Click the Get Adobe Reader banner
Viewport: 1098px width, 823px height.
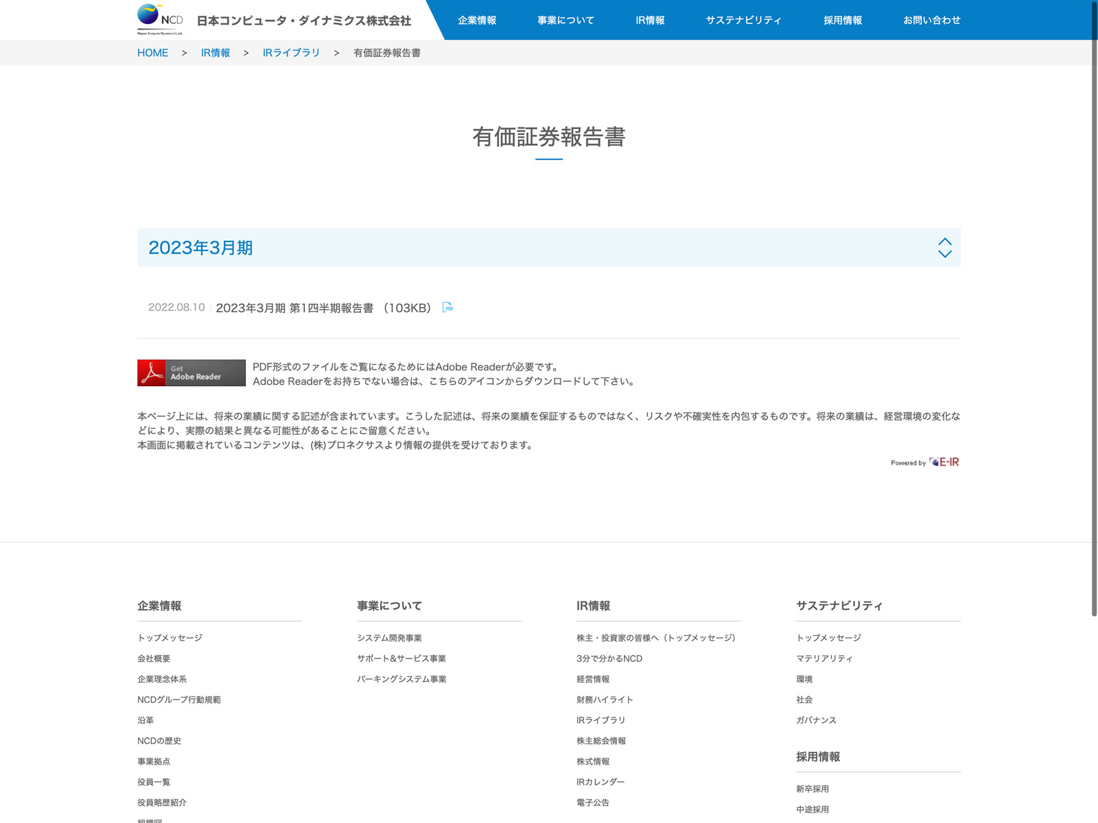(191, 373)
